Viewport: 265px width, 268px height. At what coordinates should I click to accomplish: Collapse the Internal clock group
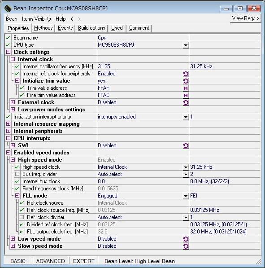(13, 59)
